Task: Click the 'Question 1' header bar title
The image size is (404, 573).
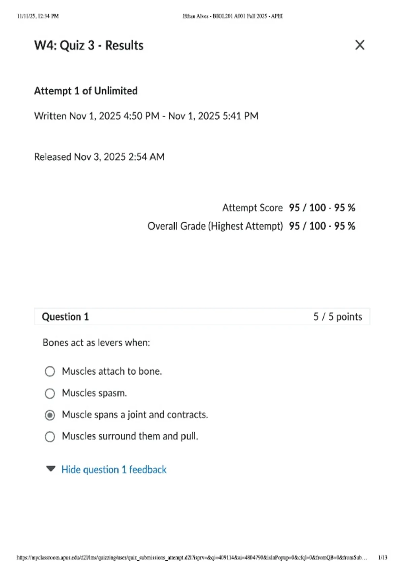Action: coord(65,316)
